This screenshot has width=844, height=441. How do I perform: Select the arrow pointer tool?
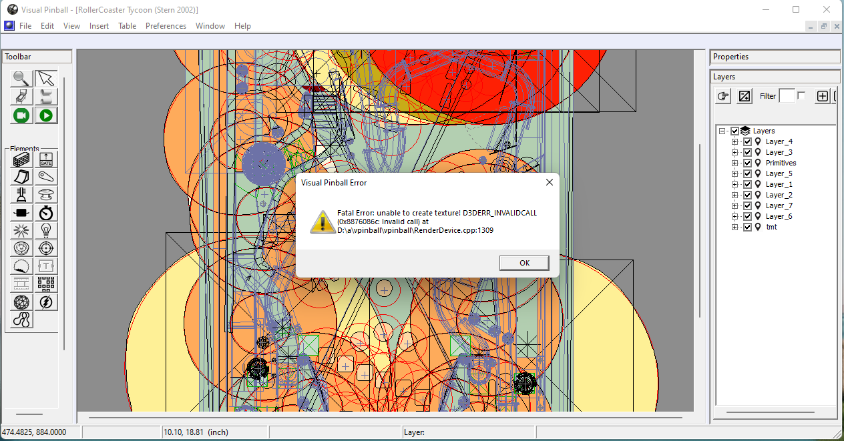[x=46, y=79]
